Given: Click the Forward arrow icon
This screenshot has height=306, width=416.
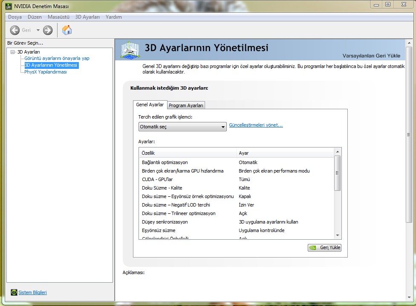Looking at the screenshot, I should pos(48,30).
